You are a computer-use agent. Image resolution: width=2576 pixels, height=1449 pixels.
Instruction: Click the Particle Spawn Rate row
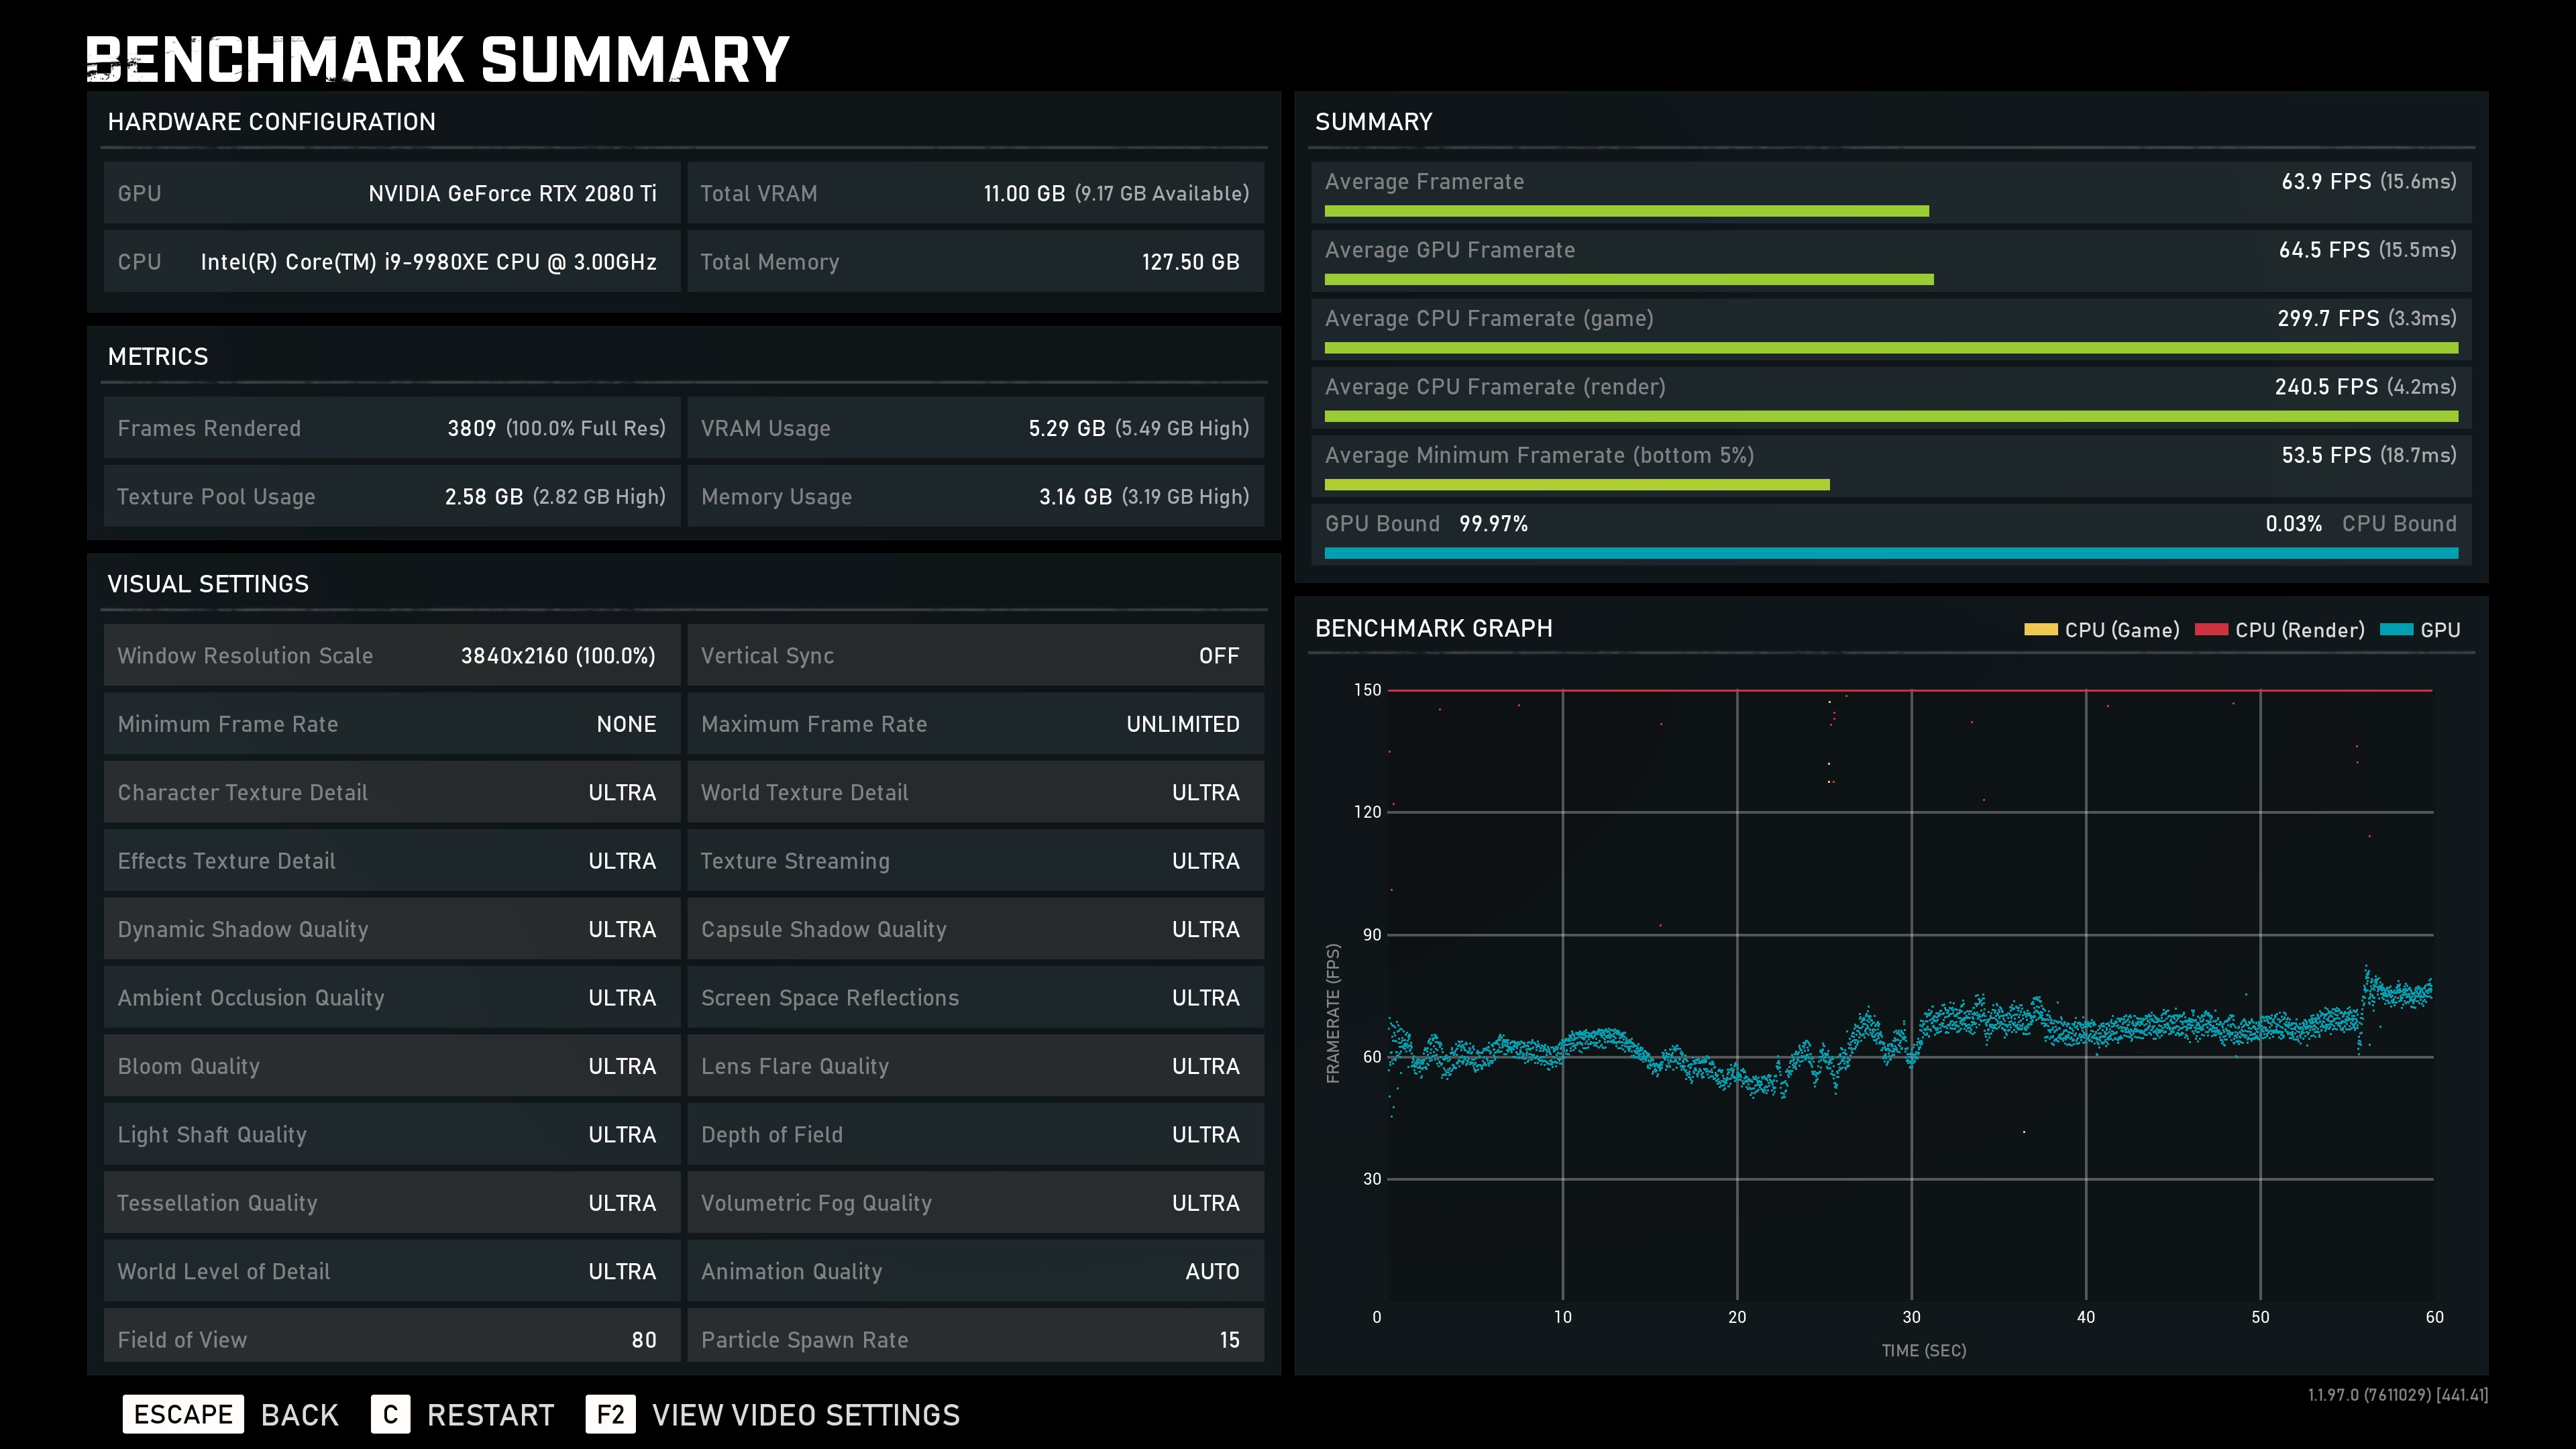coord(975,1338)
